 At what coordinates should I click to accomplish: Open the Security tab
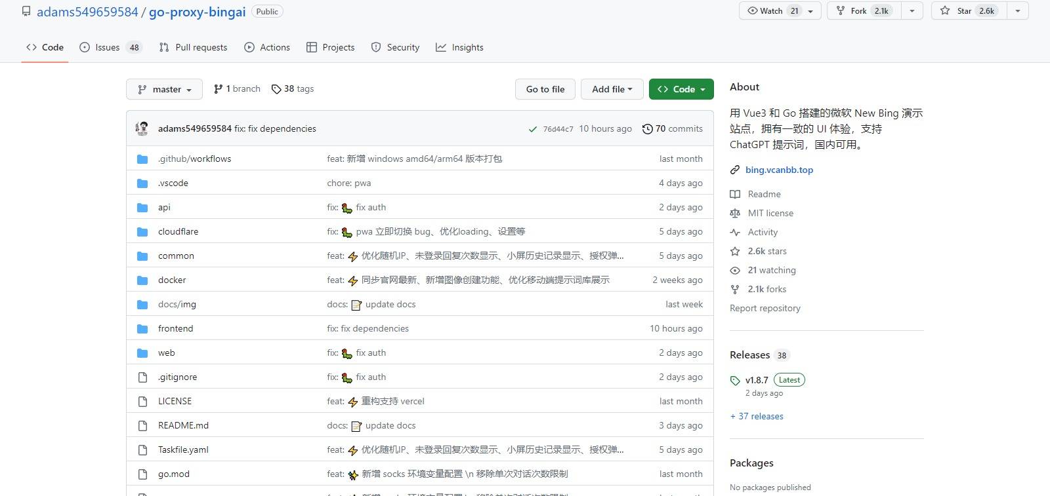point(395,47)
